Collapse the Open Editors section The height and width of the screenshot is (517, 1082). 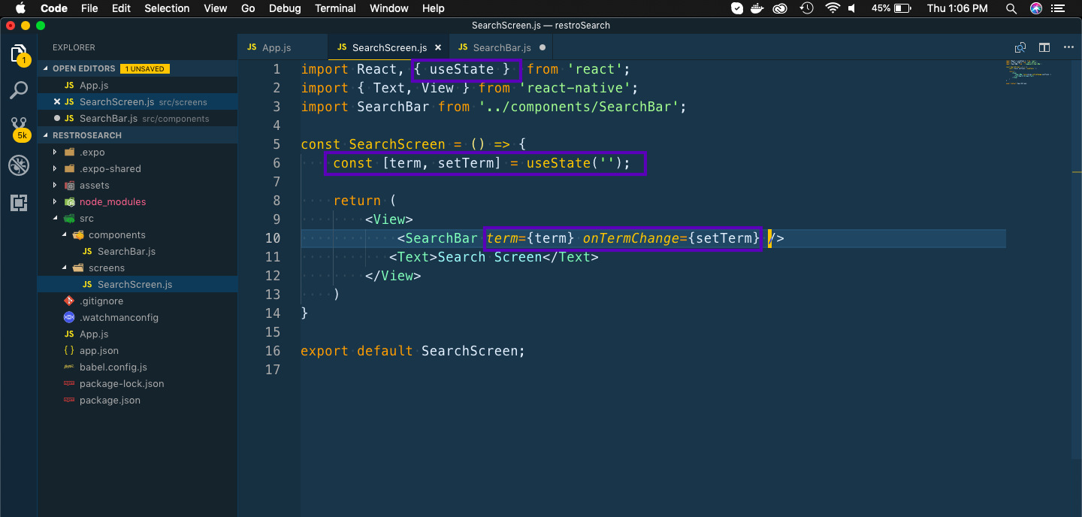(x=45, y=68)
